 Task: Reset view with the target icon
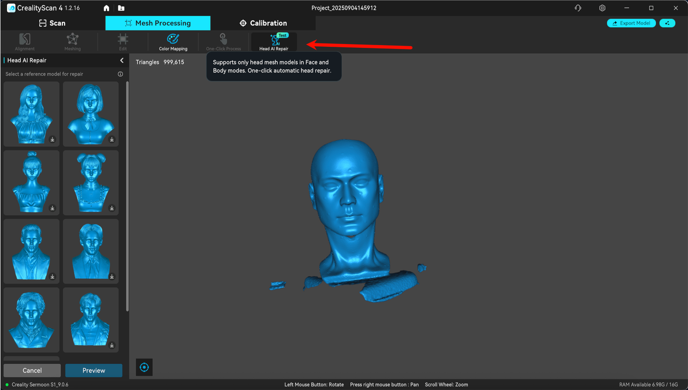tap(144, 367)
